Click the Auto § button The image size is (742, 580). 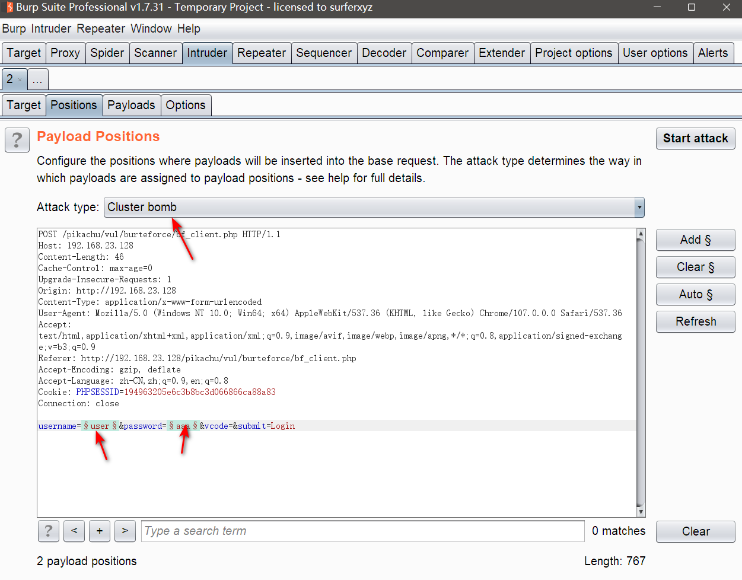(695, 294)
